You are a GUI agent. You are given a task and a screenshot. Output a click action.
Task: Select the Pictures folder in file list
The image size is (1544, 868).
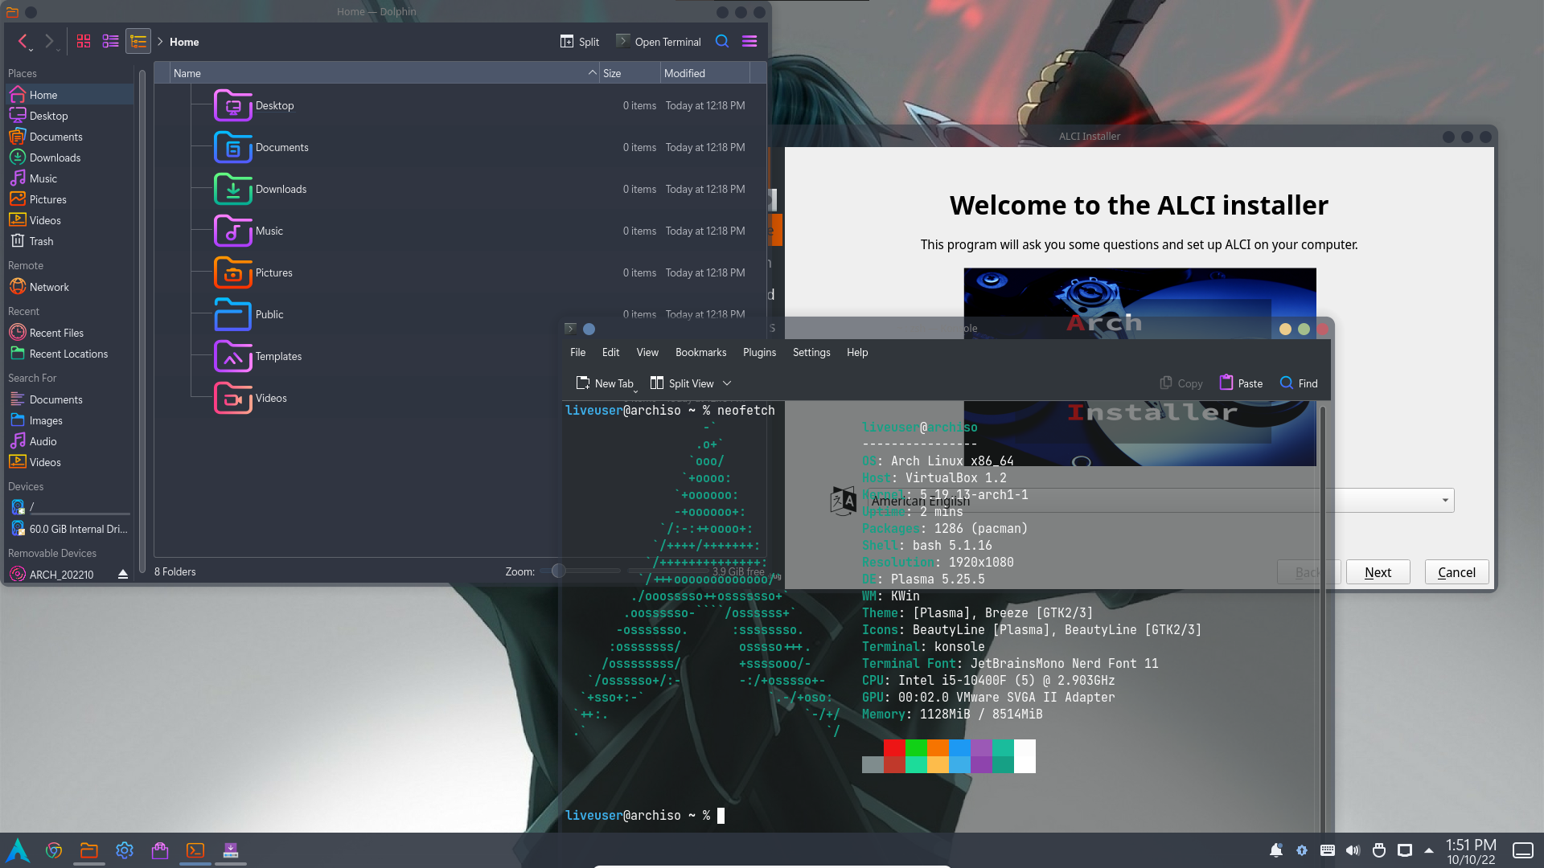point(253,272)
